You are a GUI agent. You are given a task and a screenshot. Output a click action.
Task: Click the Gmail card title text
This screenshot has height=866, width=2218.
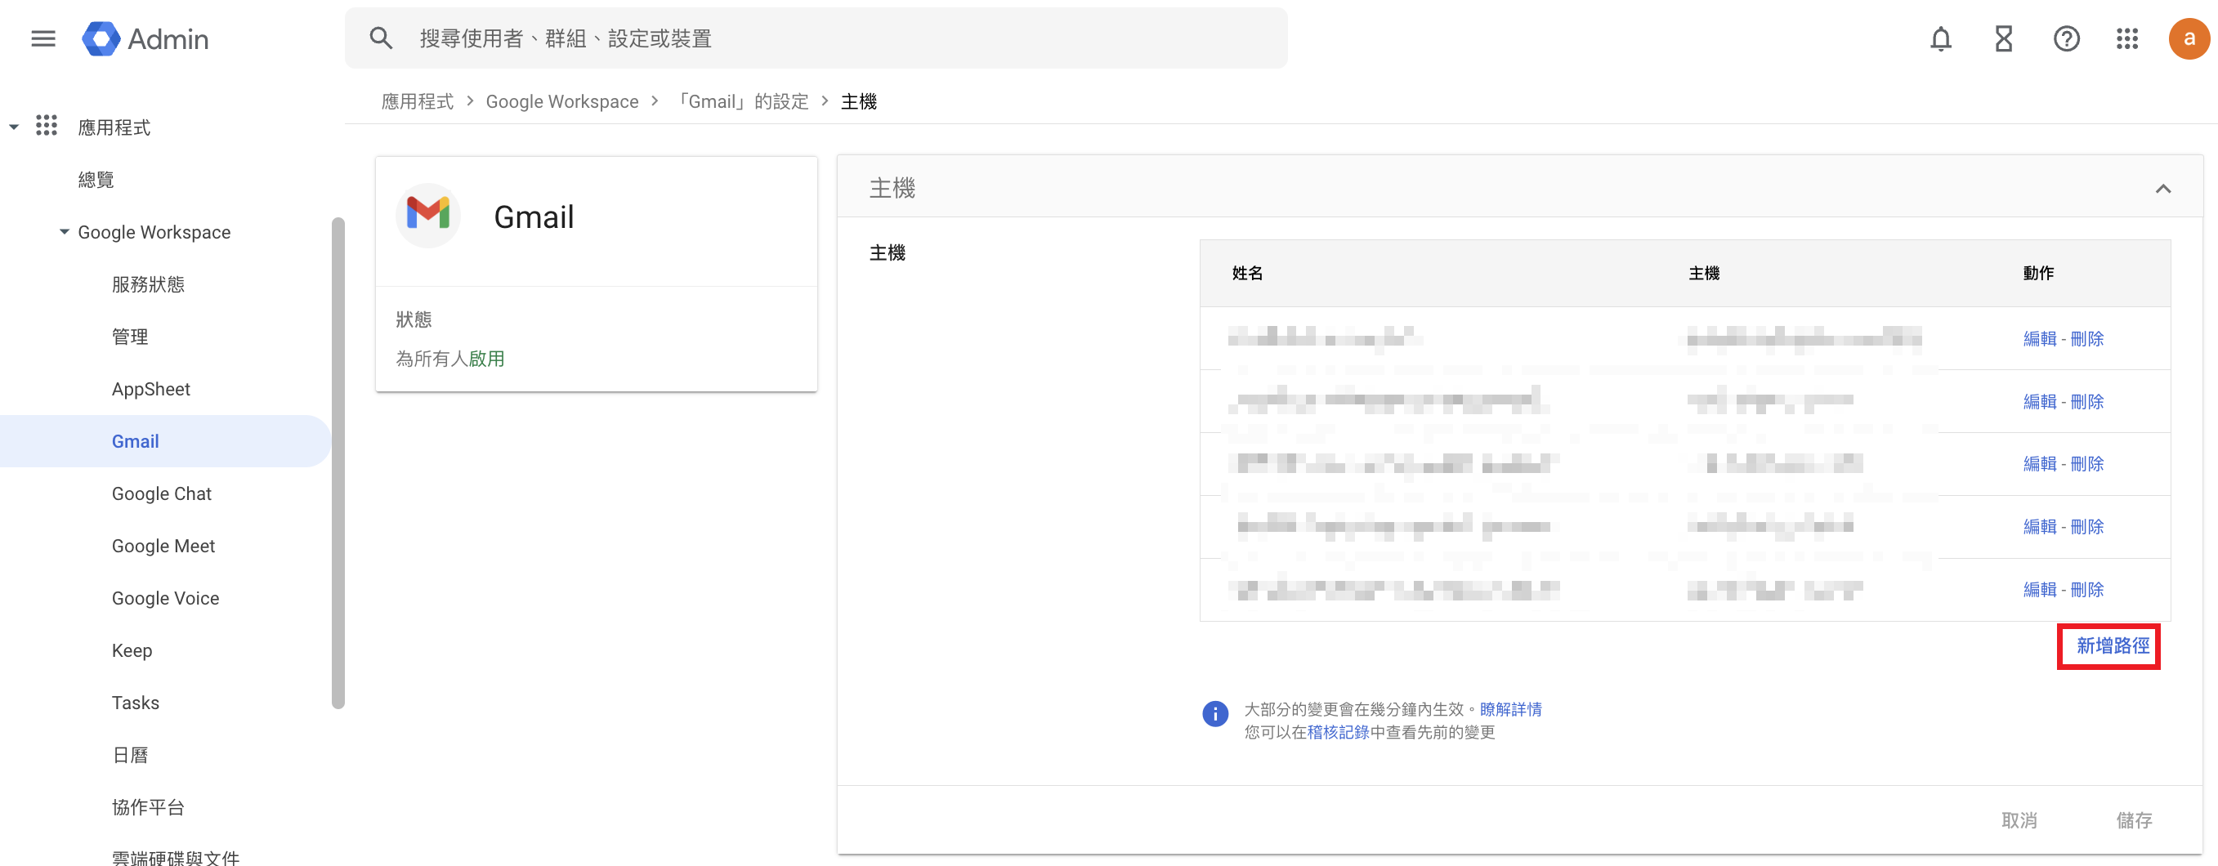click(x=534, y=216)
